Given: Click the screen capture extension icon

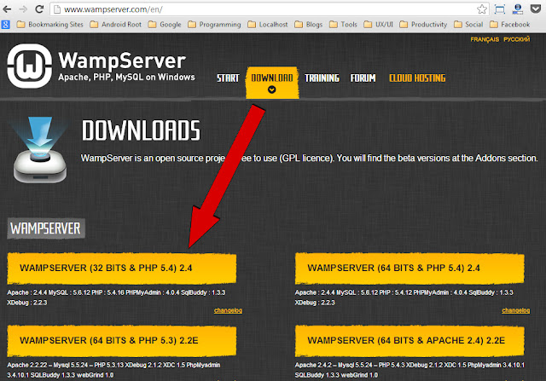Looking at the screenshot, I should (x=500, y=9).
